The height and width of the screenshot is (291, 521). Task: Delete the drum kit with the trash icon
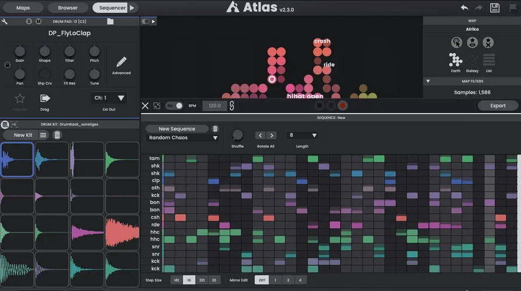57,135
